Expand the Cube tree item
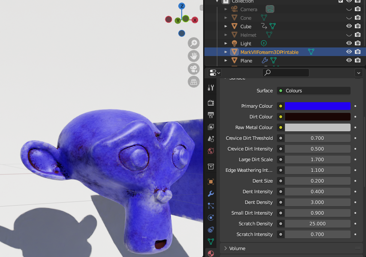This screenshot has height=257, width=366. click(226, 27)
